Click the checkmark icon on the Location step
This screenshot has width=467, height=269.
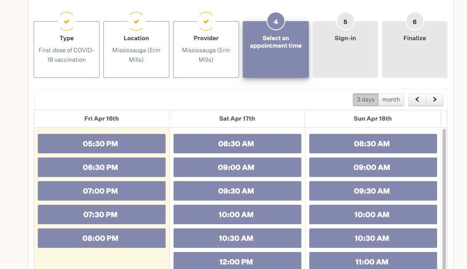pyautogui.click(x=136, y=21)
